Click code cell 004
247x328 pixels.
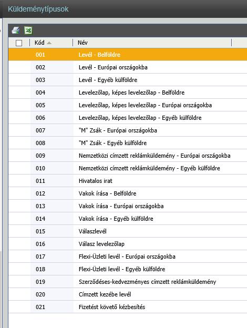[52, 93]
